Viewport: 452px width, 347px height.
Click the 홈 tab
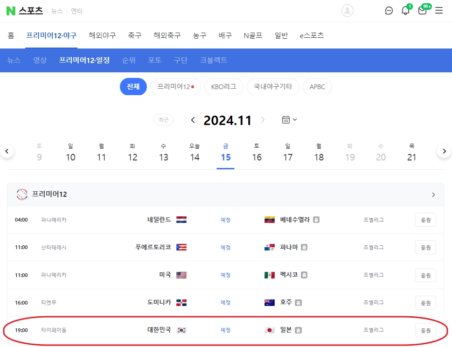(11, 35)
